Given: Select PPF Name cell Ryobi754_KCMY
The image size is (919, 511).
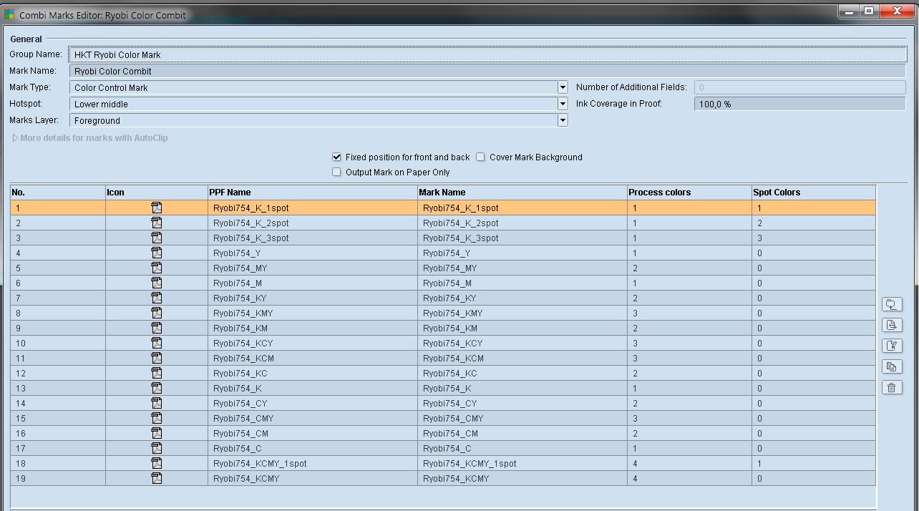Looking at the screenshot, I should pyautogui.click(x=313, y=478).
